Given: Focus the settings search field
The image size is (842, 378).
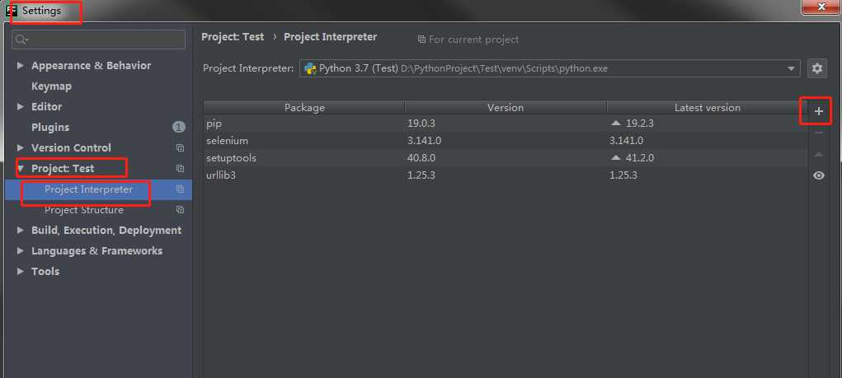Looking at the screenshot, I should [x=99, y=40].
